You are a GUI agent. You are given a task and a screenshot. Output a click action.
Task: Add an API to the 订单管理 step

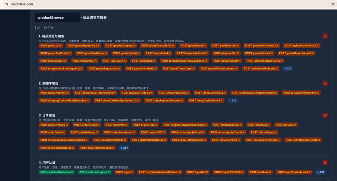pyautogui.click(x=124, y=148)
